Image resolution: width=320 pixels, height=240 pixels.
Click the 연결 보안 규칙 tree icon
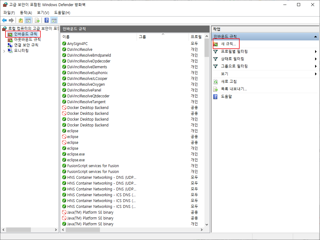[x=10, y=45]
